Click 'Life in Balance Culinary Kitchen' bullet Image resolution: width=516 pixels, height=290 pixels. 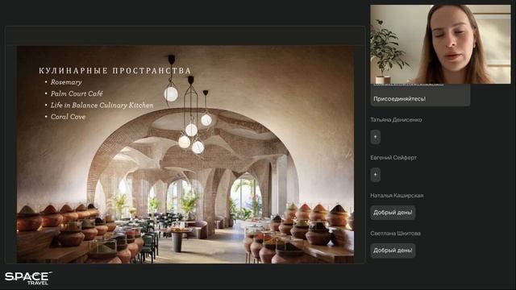102,106
